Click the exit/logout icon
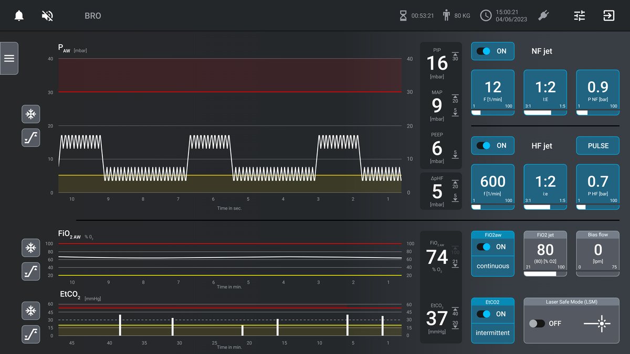Viewport: 630px width, 354px height. click(608, 16)
